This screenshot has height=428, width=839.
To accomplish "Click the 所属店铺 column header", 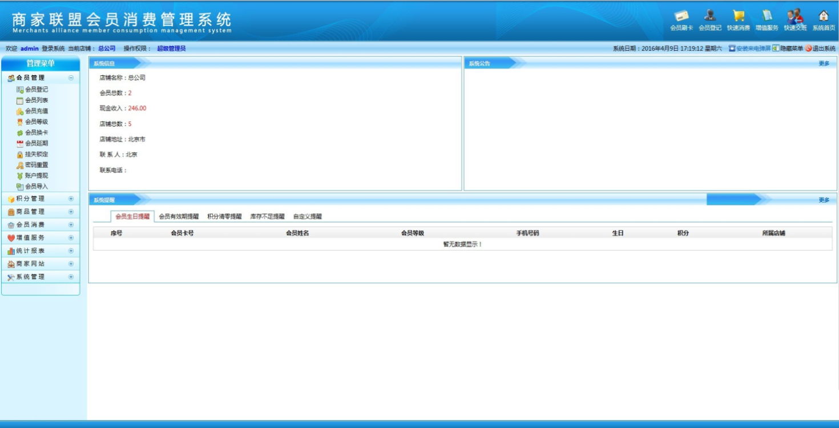I will (774, 233).
